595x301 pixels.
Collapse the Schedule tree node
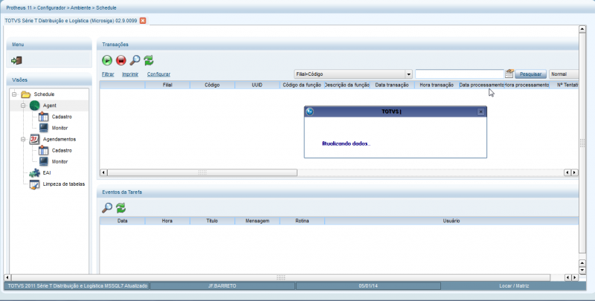14,94
